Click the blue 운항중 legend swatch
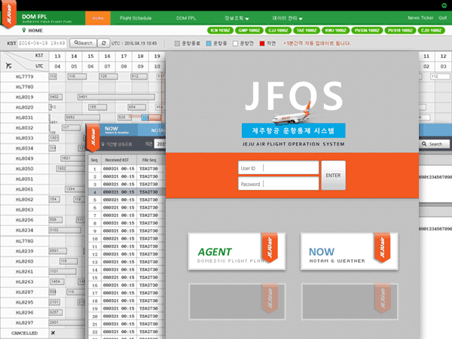 [209, 44]
